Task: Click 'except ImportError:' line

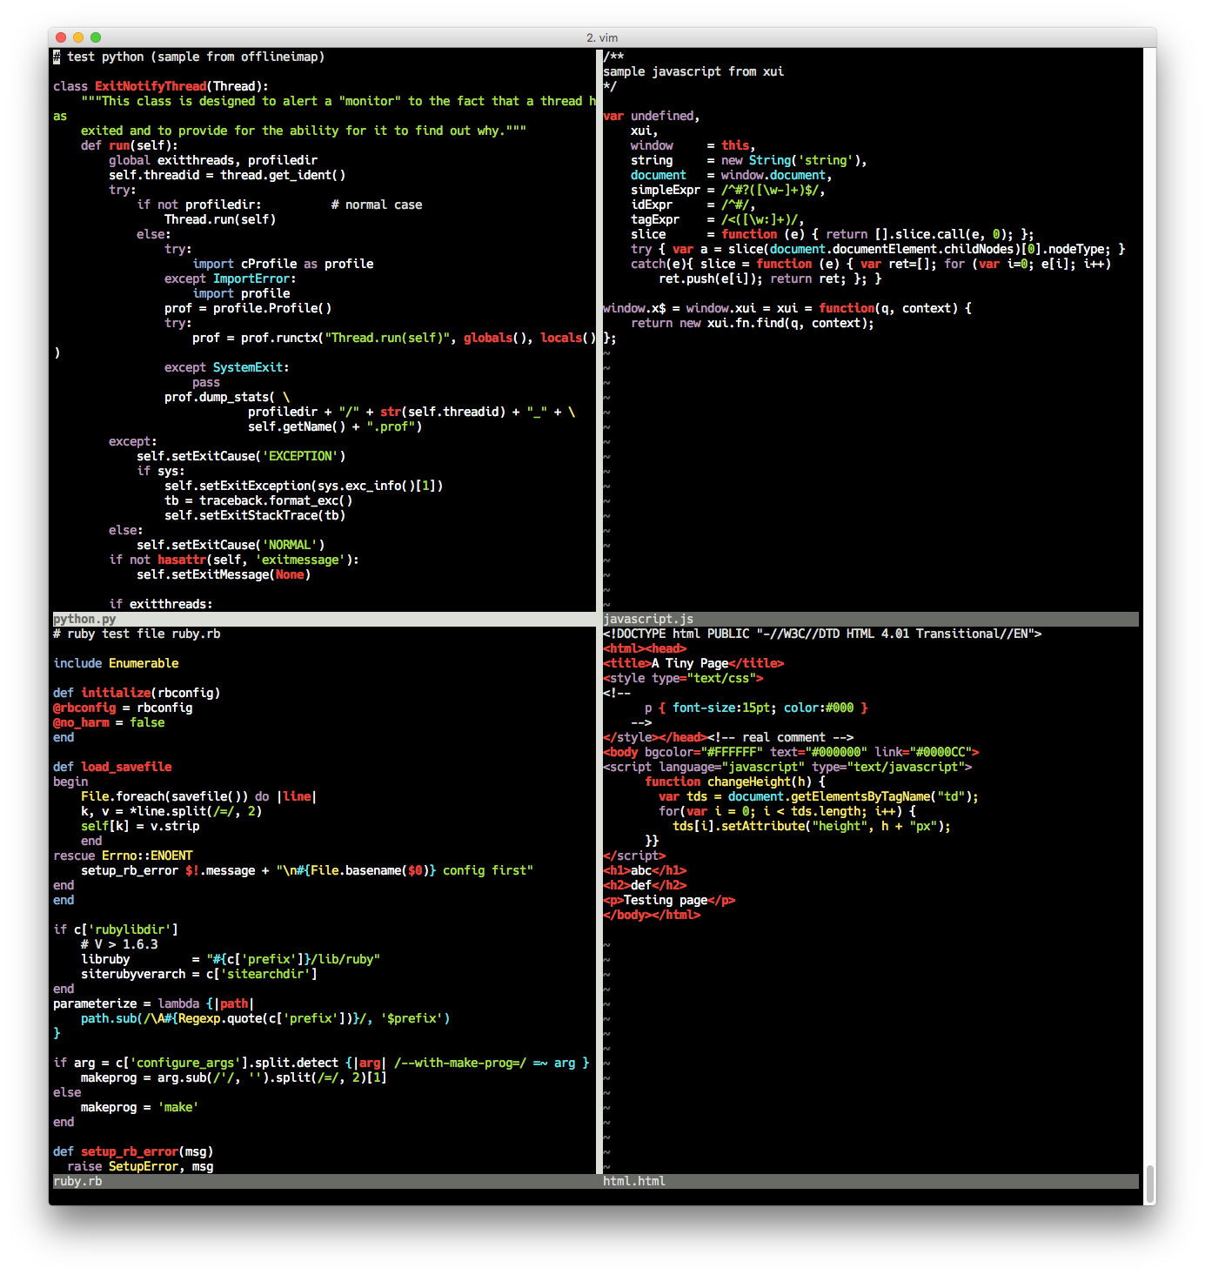Action: (231, 278)
